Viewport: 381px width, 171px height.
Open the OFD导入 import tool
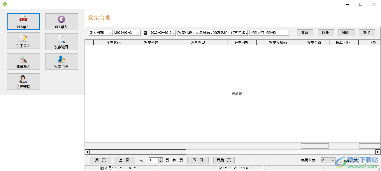62,22
